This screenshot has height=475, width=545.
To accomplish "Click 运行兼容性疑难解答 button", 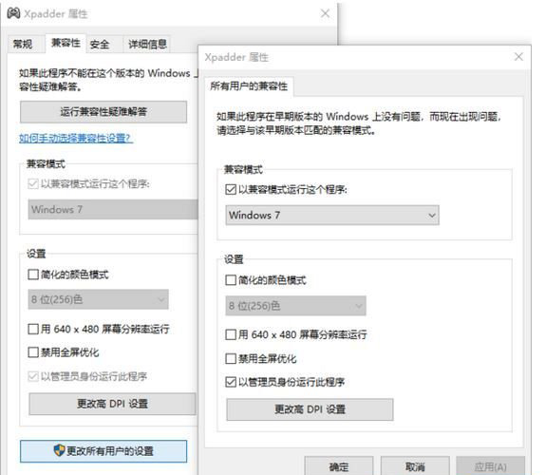I will pos(103,111).
